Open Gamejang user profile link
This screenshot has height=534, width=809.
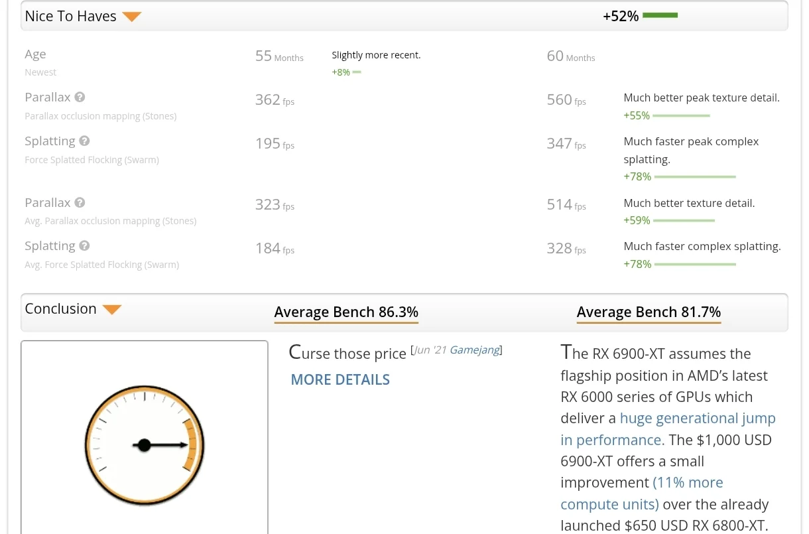pos(474,350)
